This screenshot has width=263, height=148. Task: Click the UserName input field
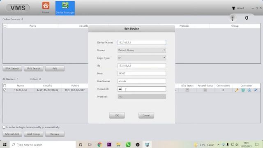pos(142,81)
